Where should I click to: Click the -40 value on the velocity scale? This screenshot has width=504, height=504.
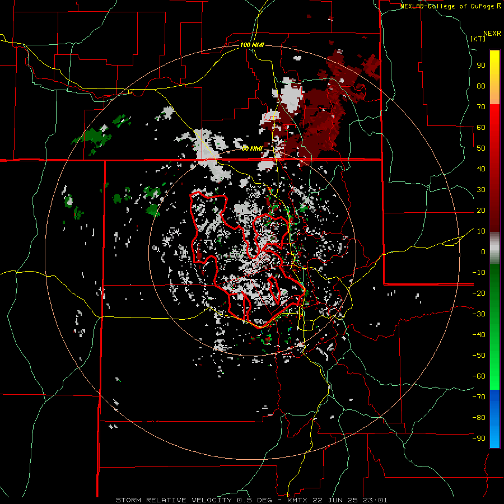click(479, 335)
